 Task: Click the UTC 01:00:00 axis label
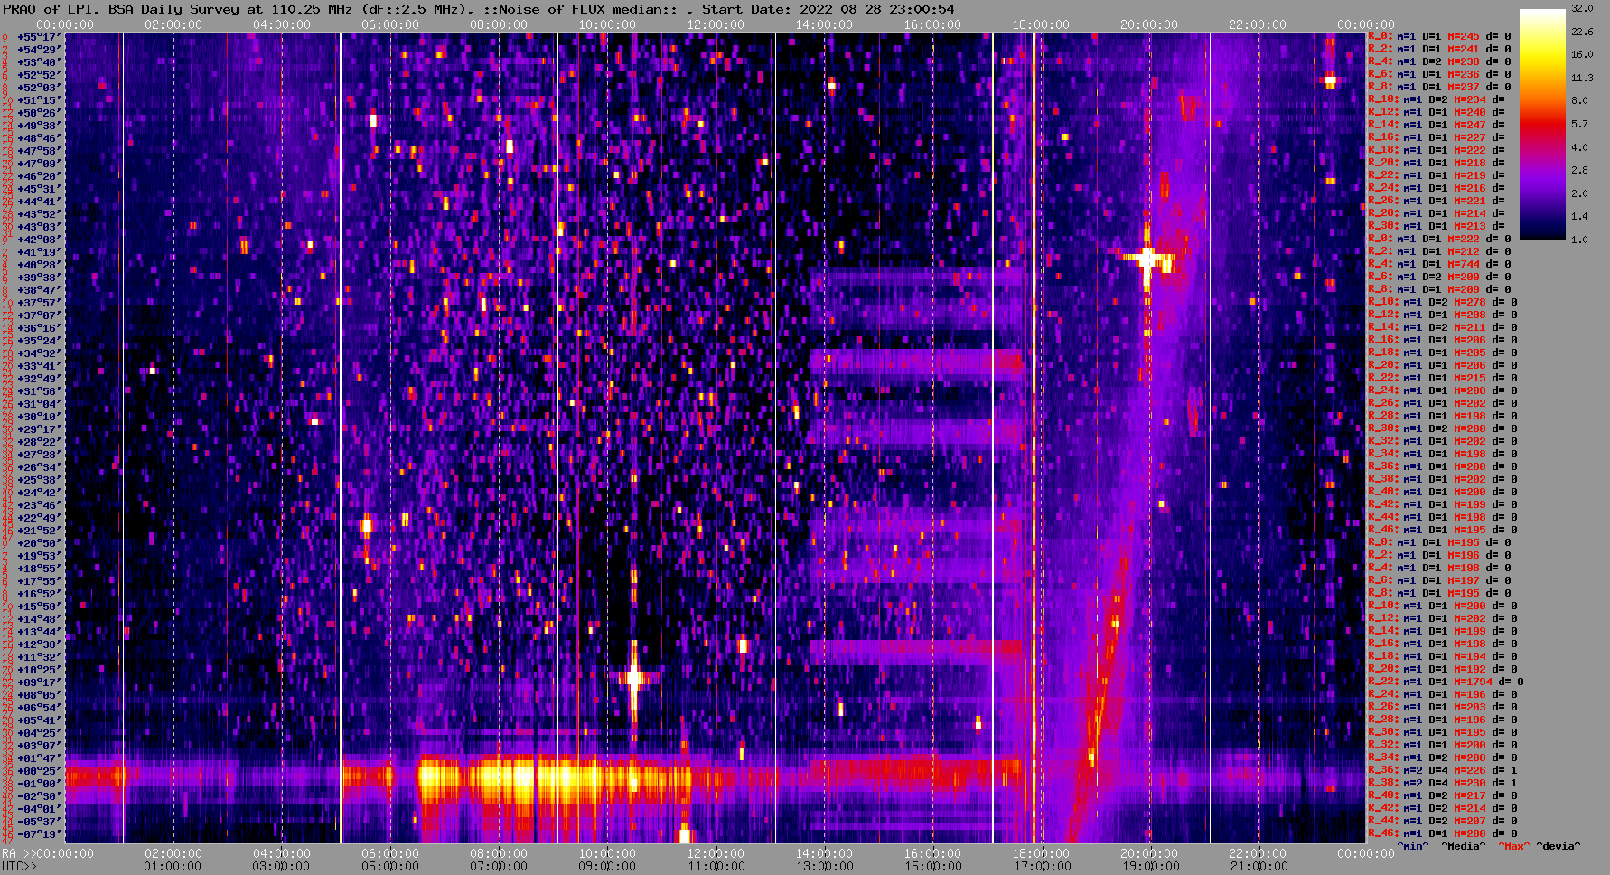173,866
